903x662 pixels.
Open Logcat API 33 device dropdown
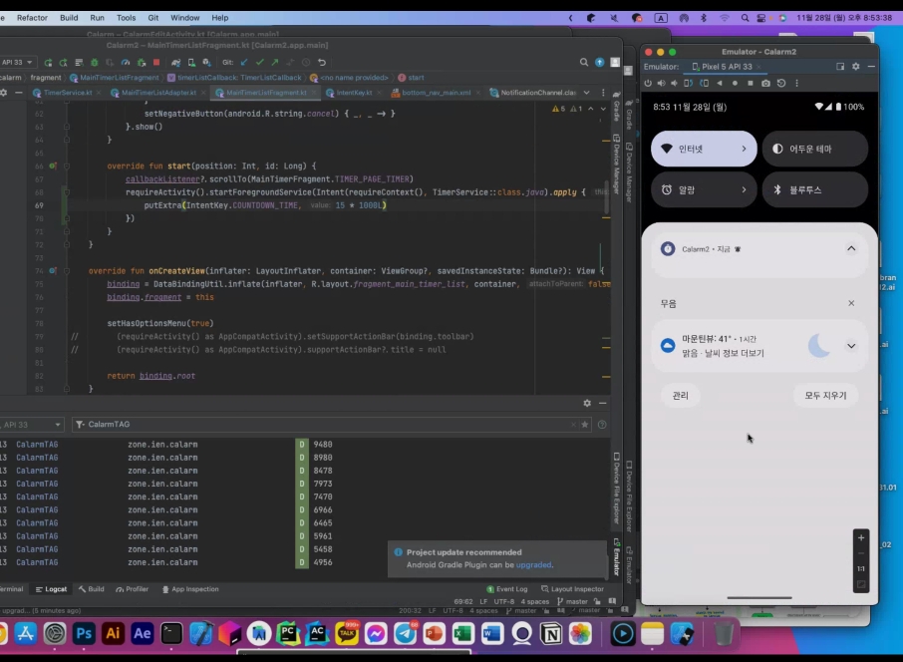point(31,425)
